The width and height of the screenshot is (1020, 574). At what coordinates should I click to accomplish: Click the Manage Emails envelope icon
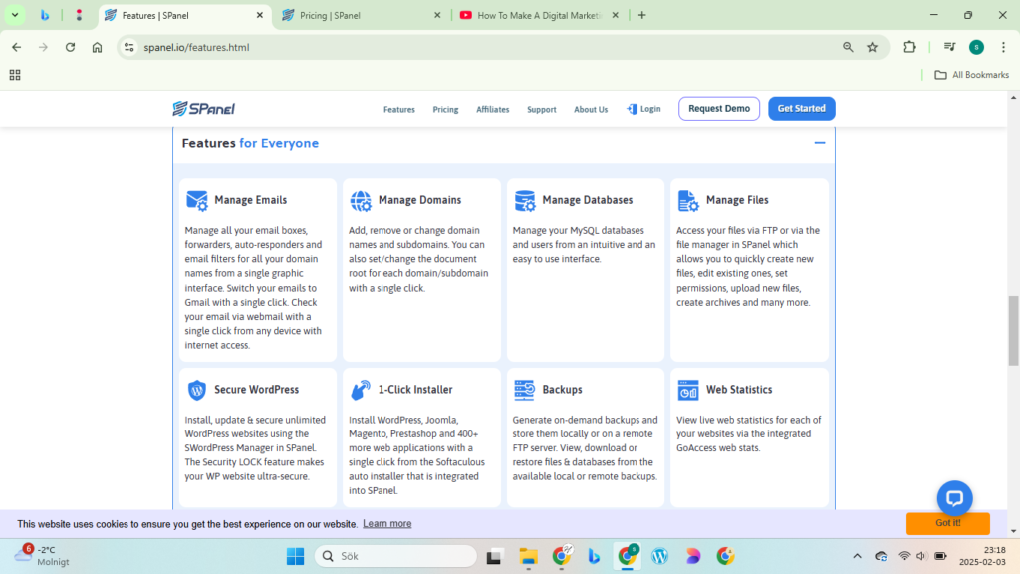pos(197,200)
